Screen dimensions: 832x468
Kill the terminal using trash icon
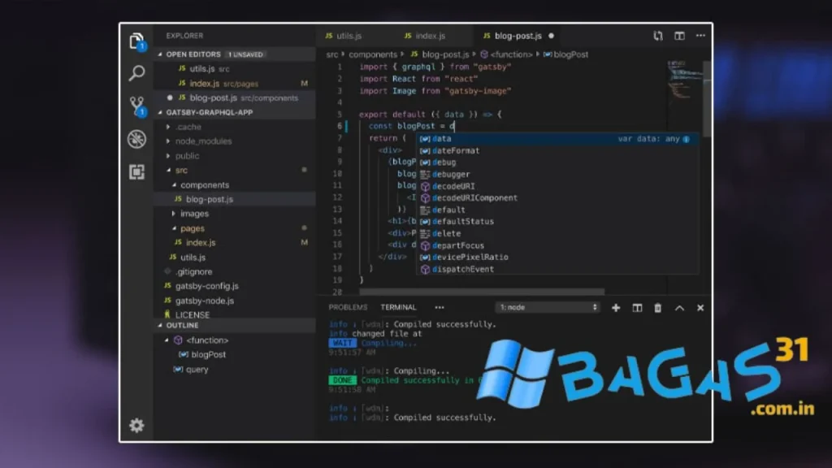coord(658,308)
